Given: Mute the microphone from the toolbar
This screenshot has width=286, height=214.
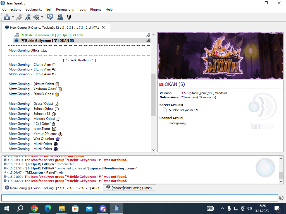Looking at the screenshot, I should 28,17.
